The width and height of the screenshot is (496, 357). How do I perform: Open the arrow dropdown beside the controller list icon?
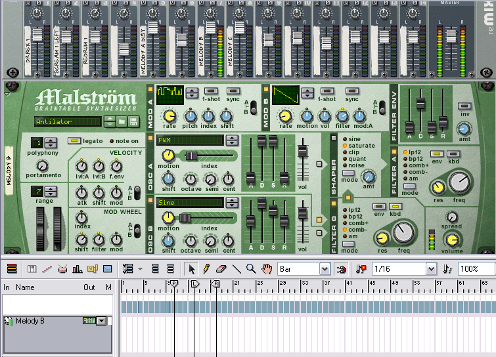pos(140,269)
